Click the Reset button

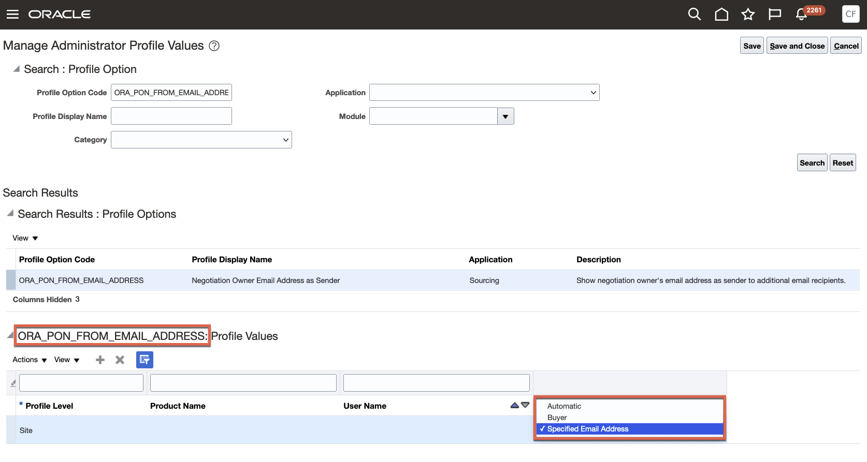point(843,162)
